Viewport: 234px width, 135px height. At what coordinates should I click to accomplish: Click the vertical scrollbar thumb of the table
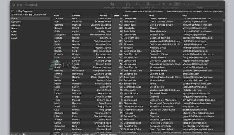(224, 20)
